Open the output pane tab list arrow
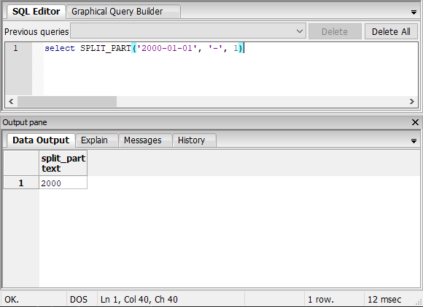The height and width of the screenshot is (307, 423). click(414, 141)
